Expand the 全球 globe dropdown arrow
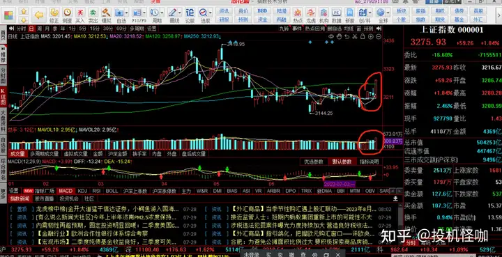The width and height of the screenshot is (502, 257). (x=388, y=13)
